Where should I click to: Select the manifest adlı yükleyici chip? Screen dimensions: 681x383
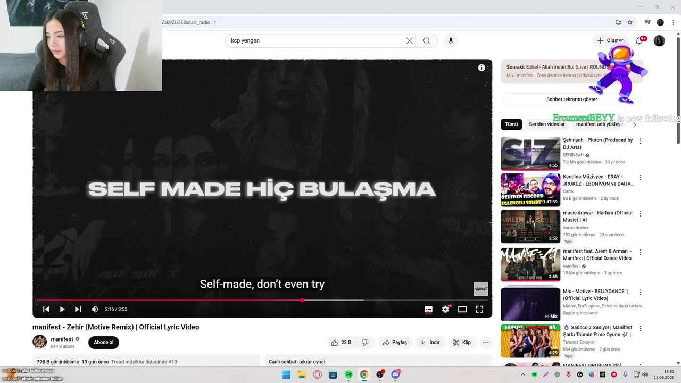(599, 124)
